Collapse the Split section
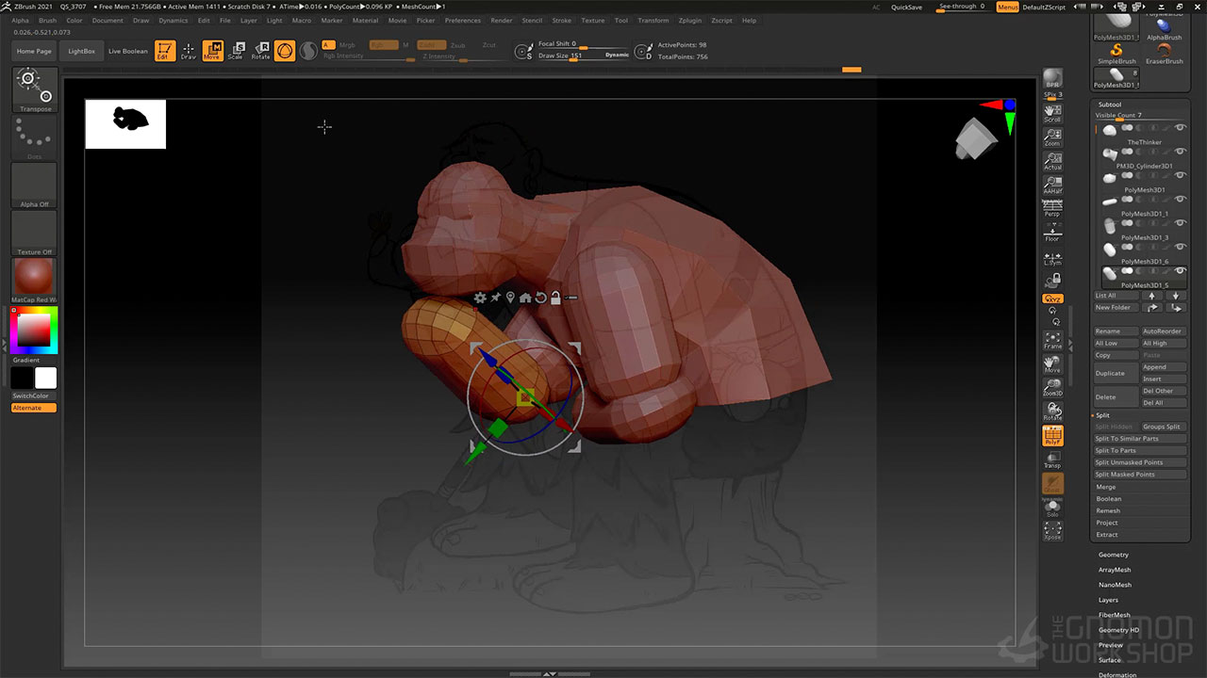The height and width of the screenshot is (678, 1207). [1102, 415]
